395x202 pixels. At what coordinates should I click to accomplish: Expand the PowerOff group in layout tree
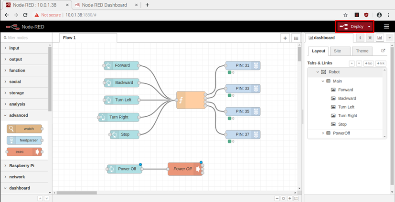coord(323,133)
